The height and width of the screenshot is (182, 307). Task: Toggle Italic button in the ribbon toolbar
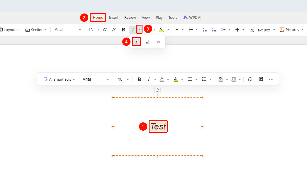(133, 30)
